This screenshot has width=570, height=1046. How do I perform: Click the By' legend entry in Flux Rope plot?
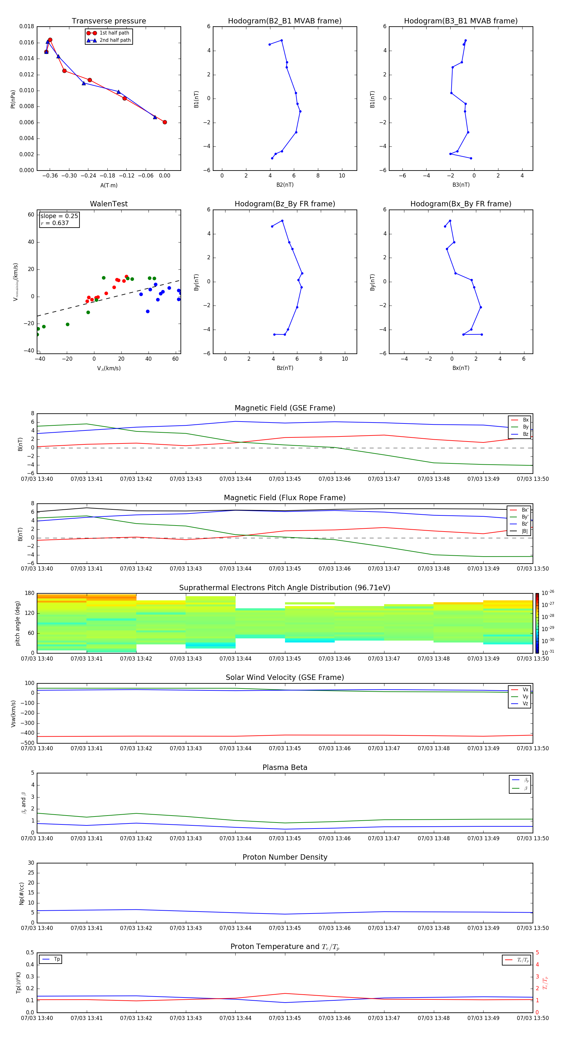(x=519, y=517)
